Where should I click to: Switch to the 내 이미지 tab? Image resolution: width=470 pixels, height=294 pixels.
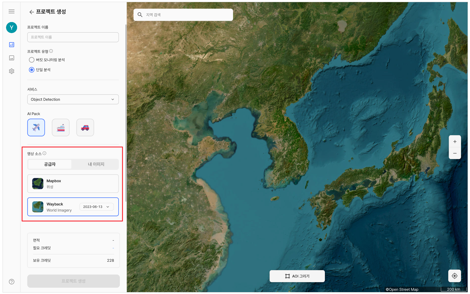pos(96,164)
